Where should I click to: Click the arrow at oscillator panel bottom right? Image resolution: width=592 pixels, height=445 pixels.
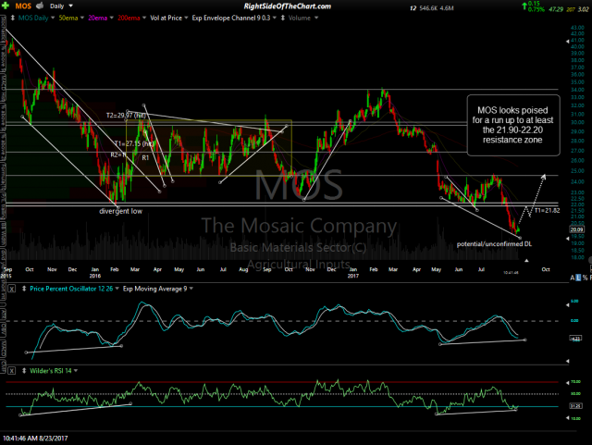[x=567, y=361]
